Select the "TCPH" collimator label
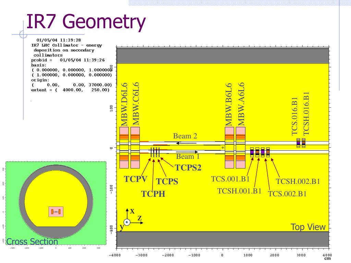 coord(153,194)
